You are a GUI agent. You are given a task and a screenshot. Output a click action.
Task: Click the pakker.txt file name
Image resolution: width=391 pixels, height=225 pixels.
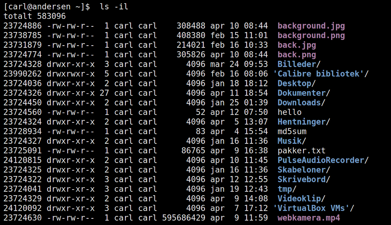(301, 151)
